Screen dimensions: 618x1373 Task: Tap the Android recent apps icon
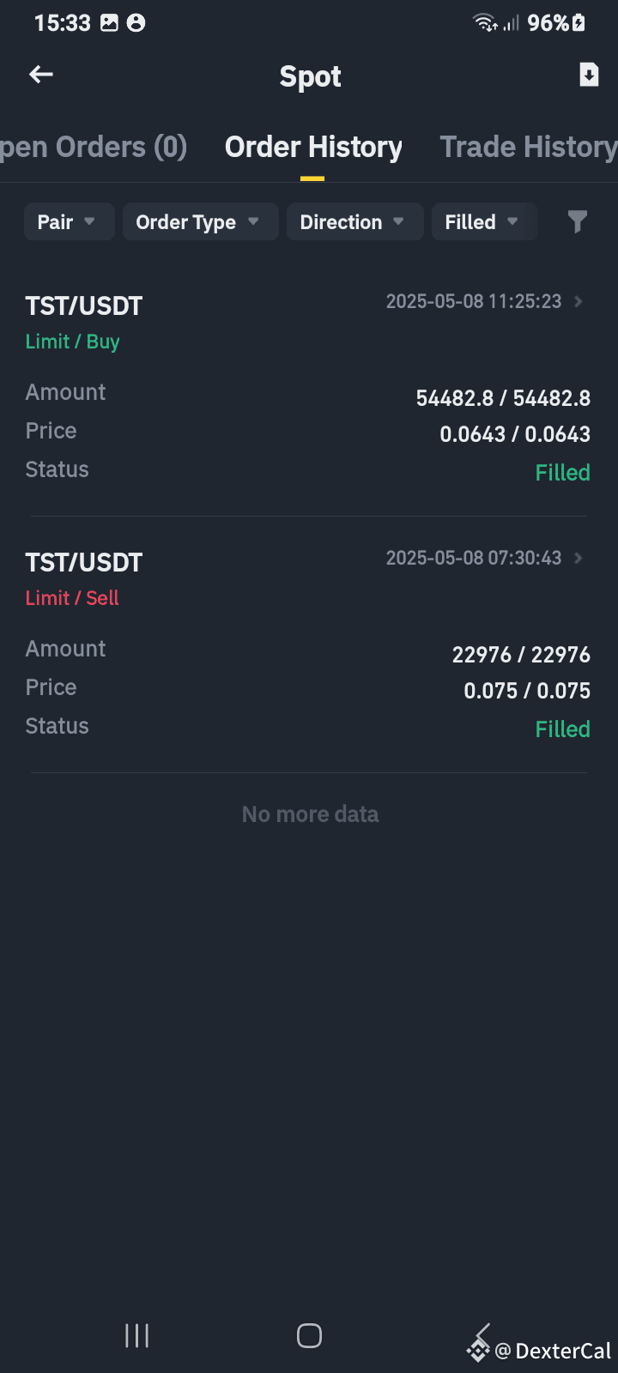click(x=137, y=1335)
